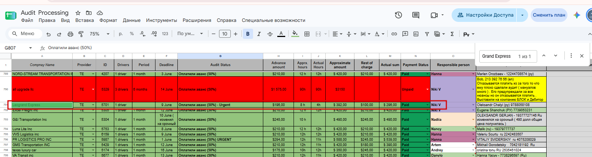The image size is (592, 157).
Task: Click the insert comment icon
Action: click(x=405, y=34)
